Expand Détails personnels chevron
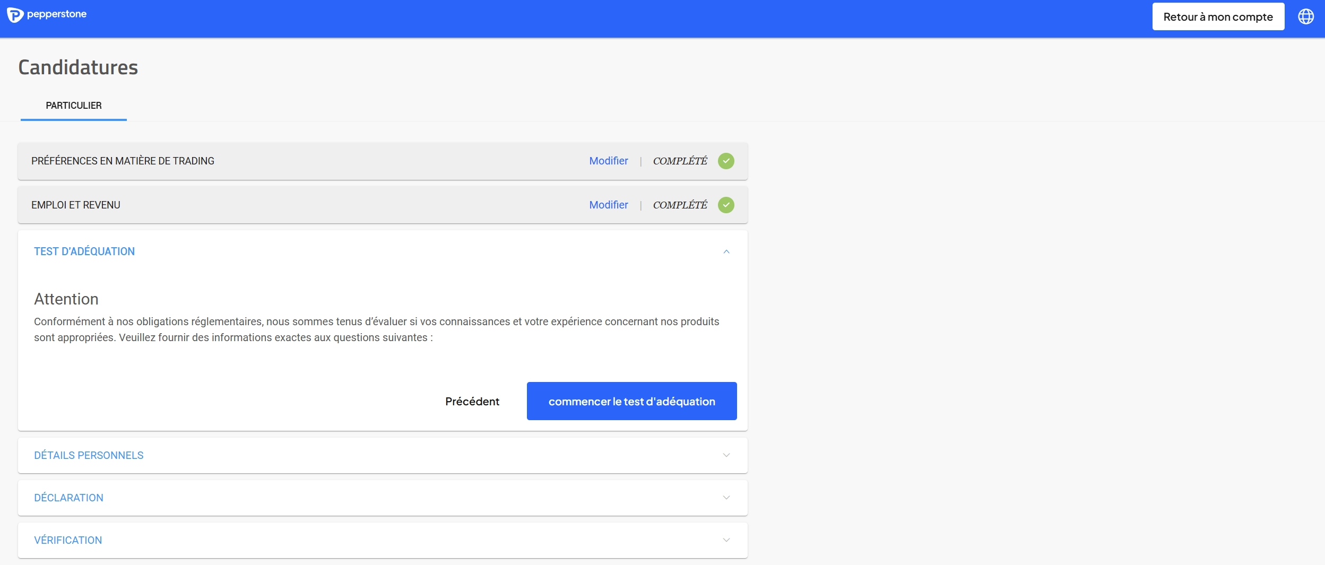The width and height of the screenshot is (1325, 565). pyautogui.click(x=726, y=455)
